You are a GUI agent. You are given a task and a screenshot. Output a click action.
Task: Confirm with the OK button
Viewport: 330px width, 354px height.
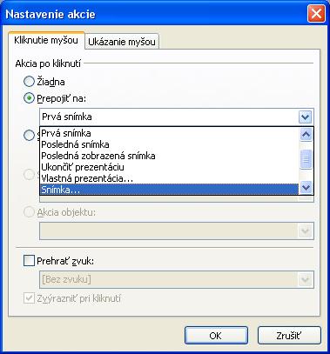point(216,336)
